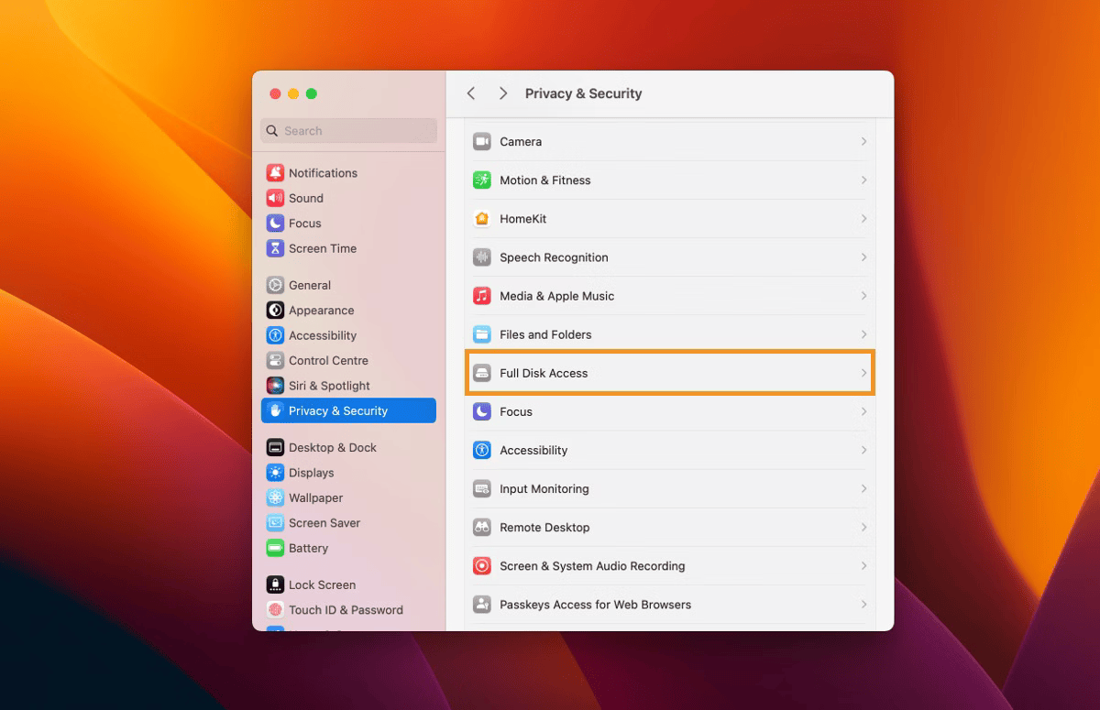The image size is (1100, 710).
Task: Open the Speech Recognition privacy row
Action: 669,257
